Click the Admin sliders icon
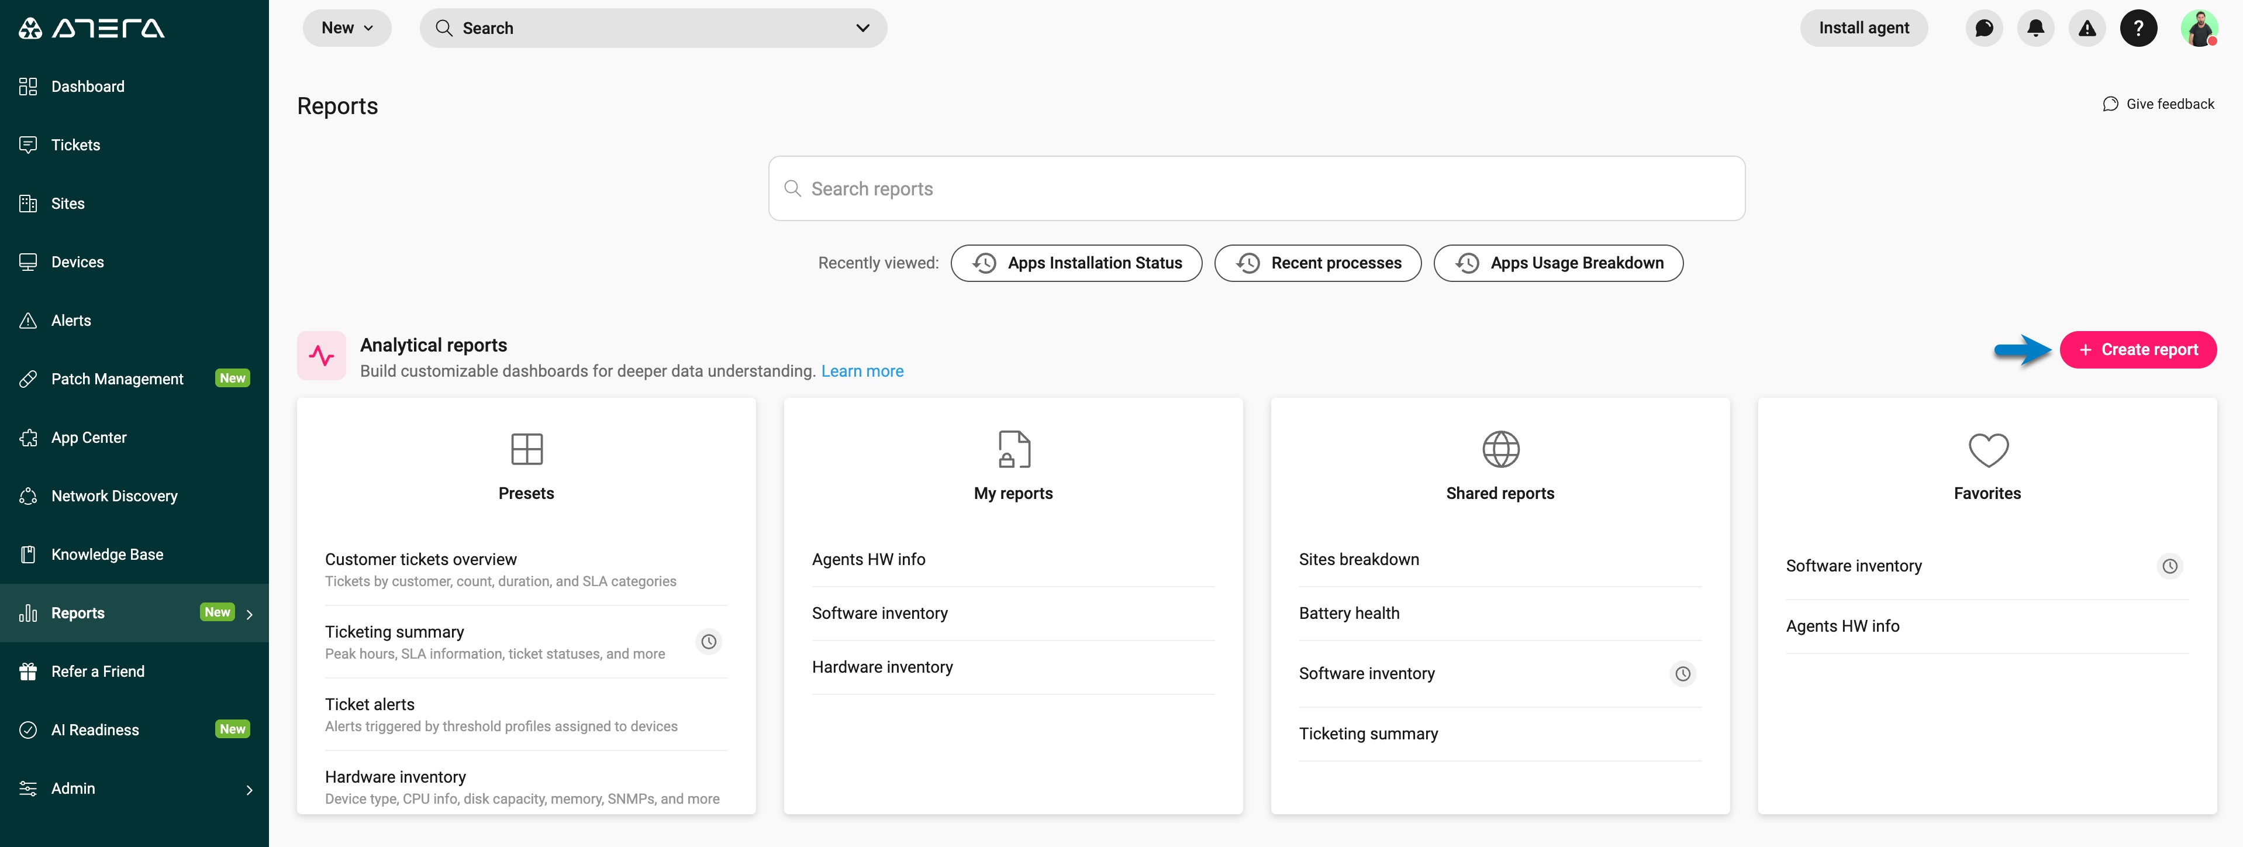Image resolution: width=2243 pixels, height=847 pixels. [x=28, y=788]
